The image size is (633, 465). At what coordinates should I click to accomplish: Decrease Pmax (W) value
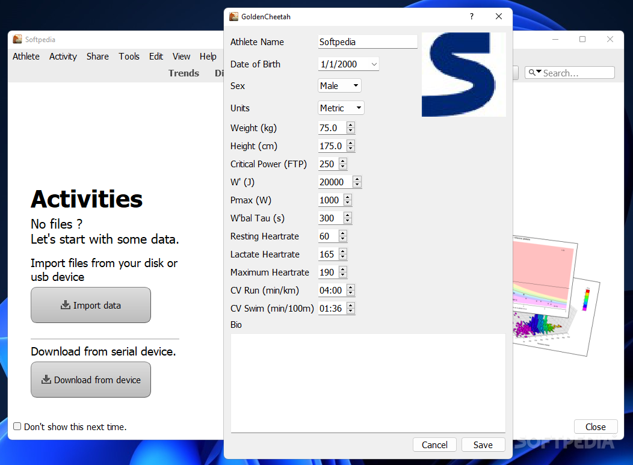tap(348, 203)
